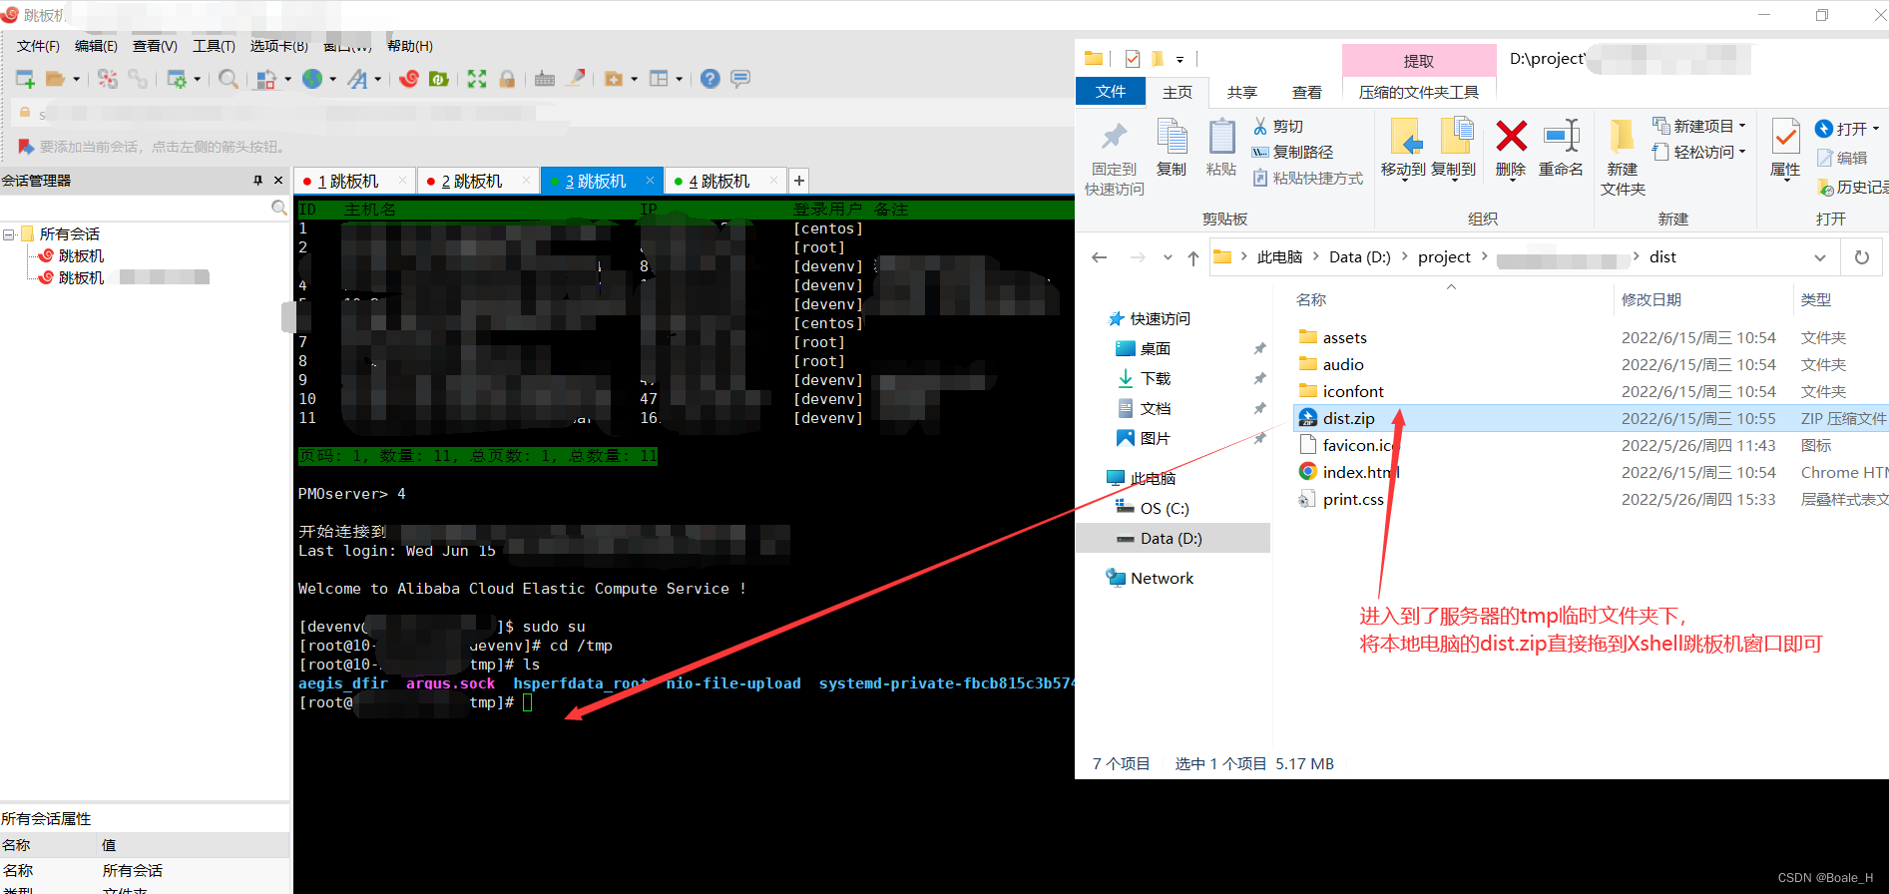Click the red Xshell swirl icon in toolbar
1889x894 pixels.
tap(409, 79)
